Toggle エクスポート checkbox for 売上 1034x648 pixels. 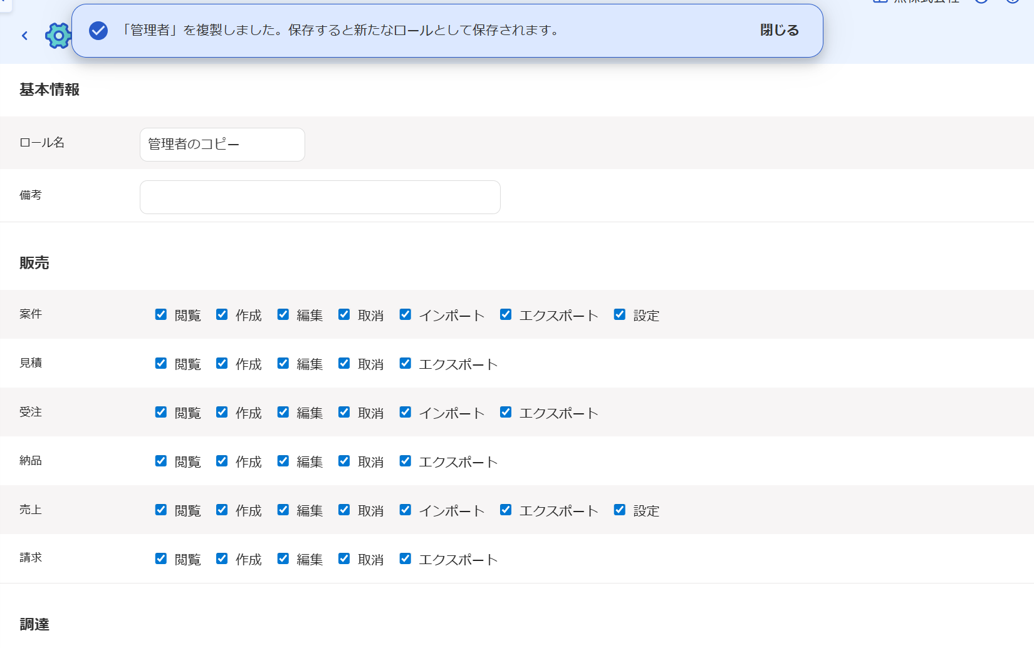pyautogui.click(x=506, y=510)
